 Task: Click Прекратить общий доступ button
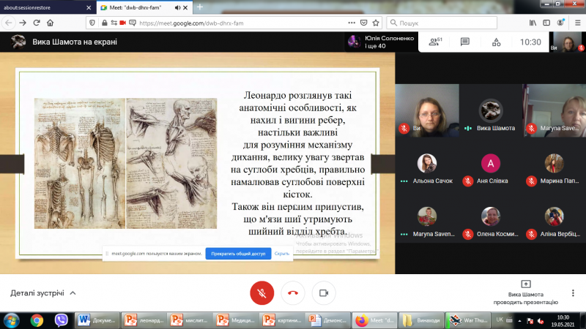(x=238, y=253)
